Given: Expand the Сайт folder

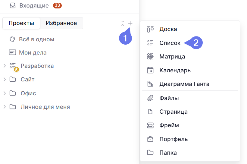Looking at the screenshot, I should click(5, 80).
